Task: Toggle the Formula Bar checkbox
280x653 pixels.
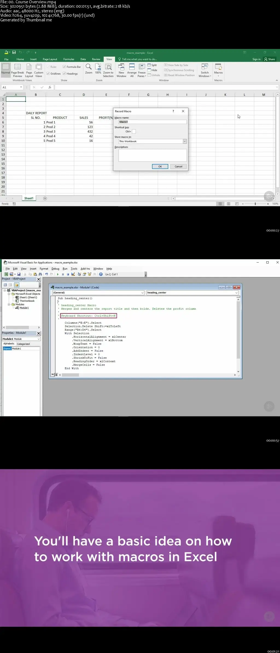Action: pyautogui.click(x=64, y=67)
